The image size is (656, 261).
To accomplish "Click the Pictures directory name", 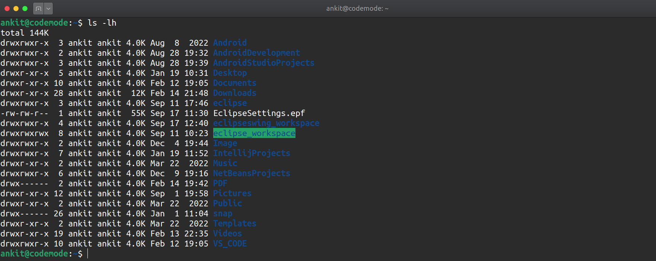I will click(x=232, y=193).
